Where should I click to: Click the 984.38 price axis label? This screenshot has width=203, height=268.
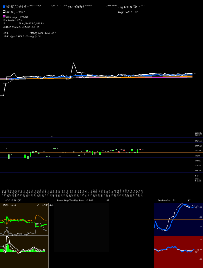click(199, 151)
